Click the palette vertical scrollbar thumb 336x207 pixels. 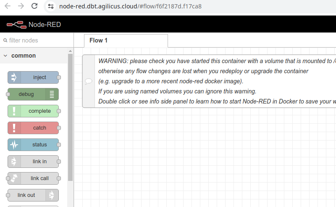click(70, 117)
